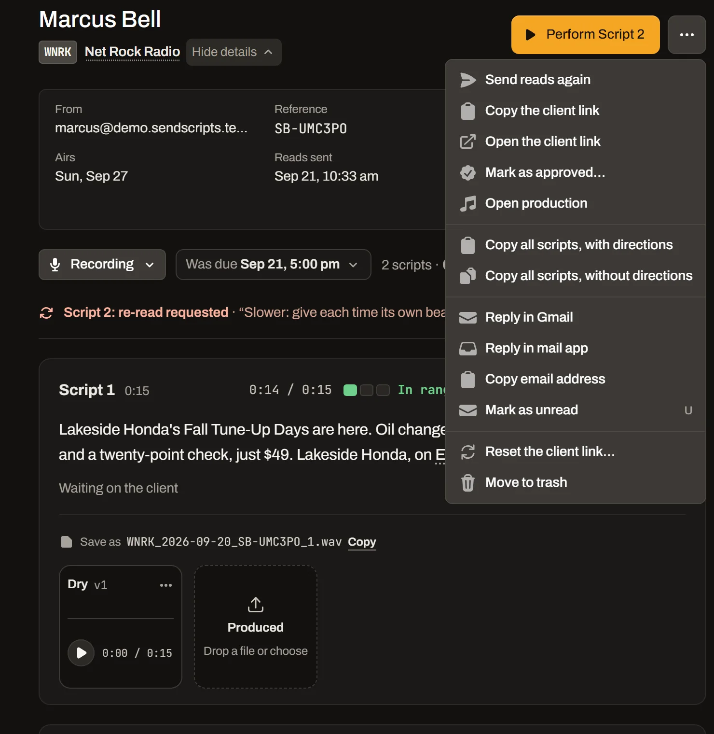
Task: Click Reads sent time Sep 21, 10:33 am
Action: pos(326,176)
